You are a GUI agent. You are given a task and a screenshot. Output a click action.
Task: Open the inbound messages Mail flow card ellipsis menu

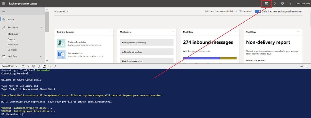[x=236, y=32]
